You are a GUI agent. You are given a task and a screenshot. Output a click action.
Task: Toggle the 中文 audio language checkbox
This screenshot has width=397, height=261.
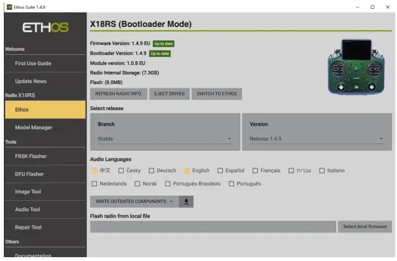pyautogui.click(x=94, y=171)
